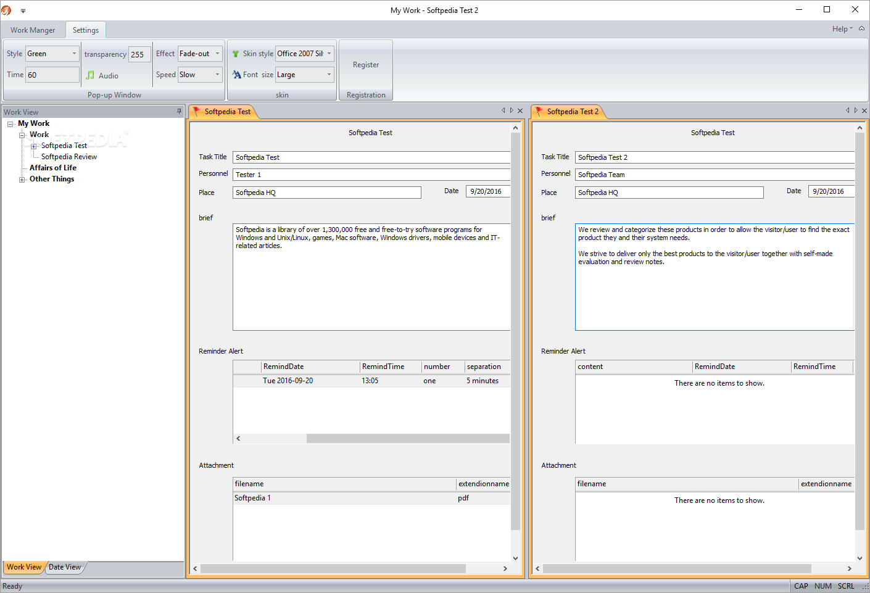The height and width of the screenshot is (593, 870).
Task: Click the Time field with value 60
Action: (x=52, y=75)
